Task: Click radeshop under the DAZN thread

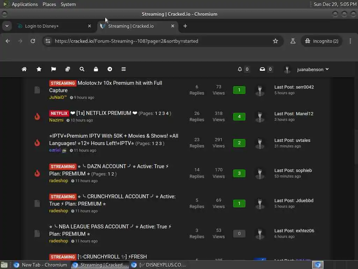Action: 58,180
